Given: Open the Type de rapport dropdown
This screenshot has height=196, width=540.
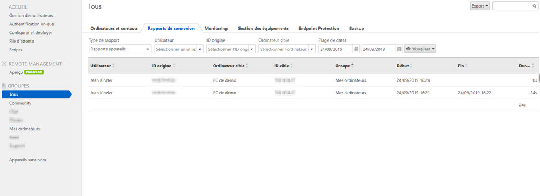Looking at the screenshot, I should coord(120,49).
